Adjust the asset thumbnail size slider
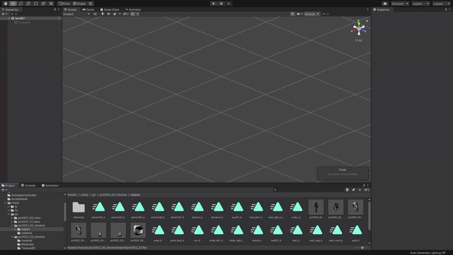453x255 pixels. [x=361, y=248]
